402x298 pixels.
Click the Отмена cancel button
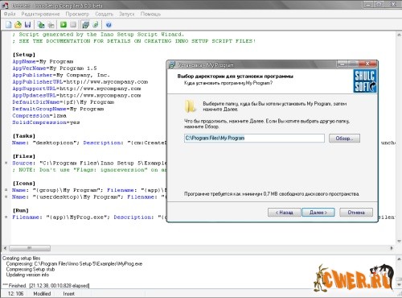(356, 213)
